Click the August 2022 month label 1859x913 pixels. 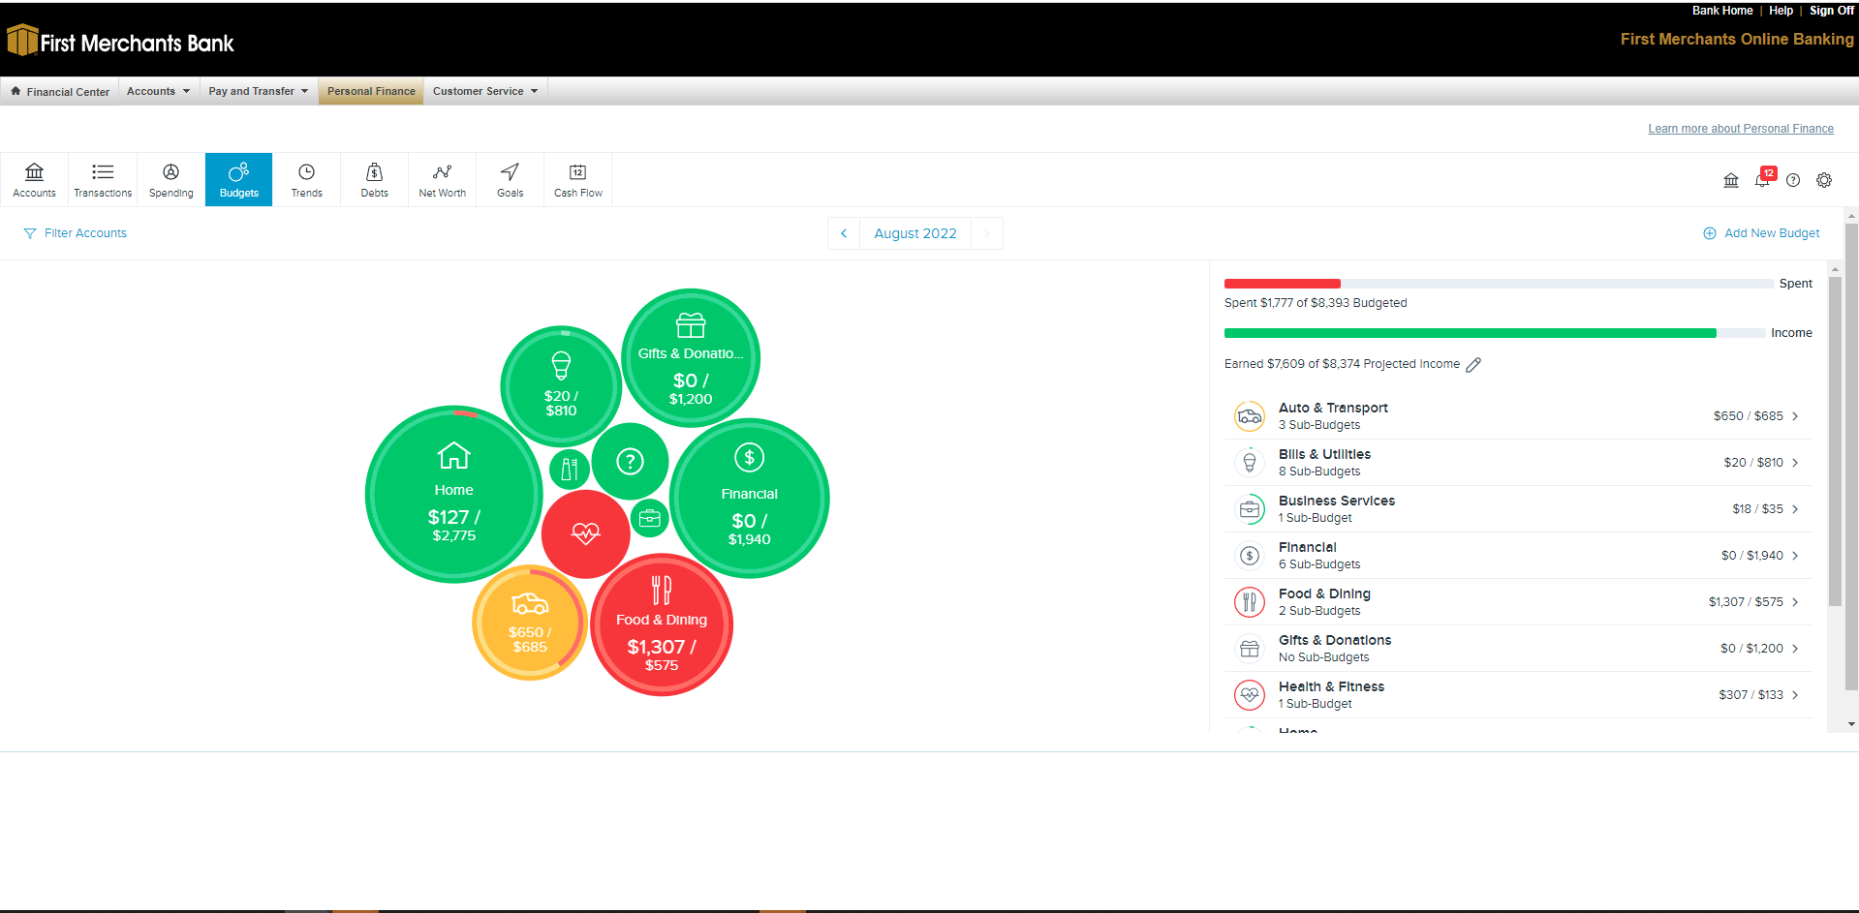click(914, 233)
